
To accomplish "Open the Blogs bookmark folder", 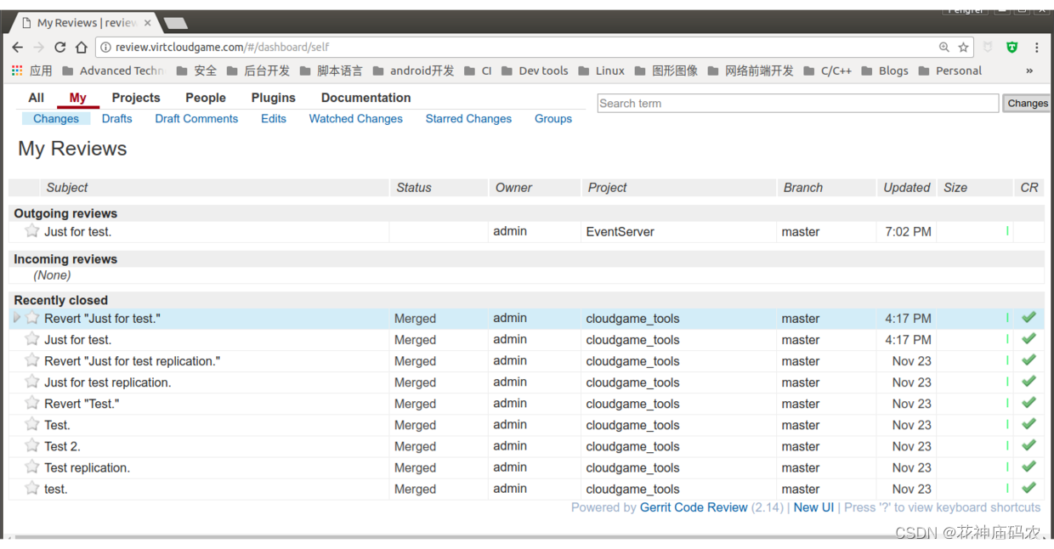I will click(x=884, y=71).
